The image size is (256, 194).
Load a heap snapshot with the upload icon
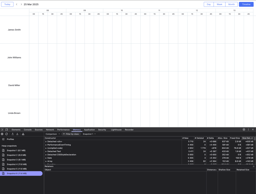[x=12, y=134]
